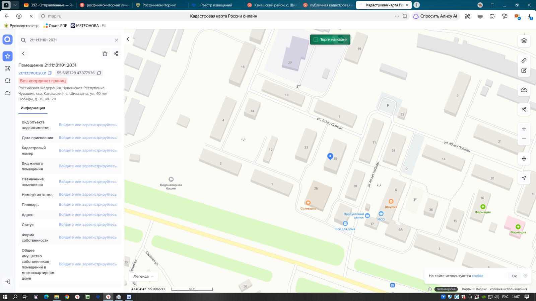Accept cookies with Ок button
The image size is (536, 301).
tap(514, 276)
